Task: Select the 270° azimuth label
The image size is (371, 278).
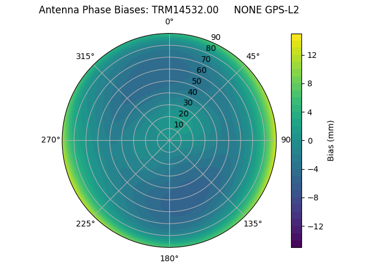Action: click(50, 140)
